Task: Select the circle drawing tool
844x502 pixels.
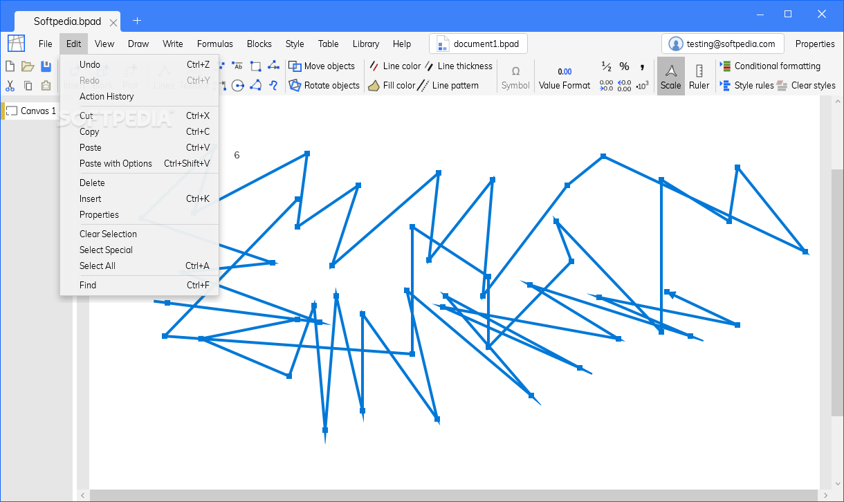Action: tap(237, 86)
